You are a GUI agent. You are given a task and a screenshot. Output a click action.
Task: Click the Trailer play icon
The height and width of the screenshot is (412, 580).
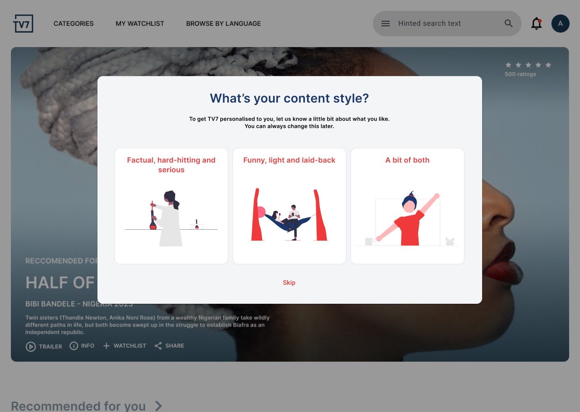(x=31, y=346)
